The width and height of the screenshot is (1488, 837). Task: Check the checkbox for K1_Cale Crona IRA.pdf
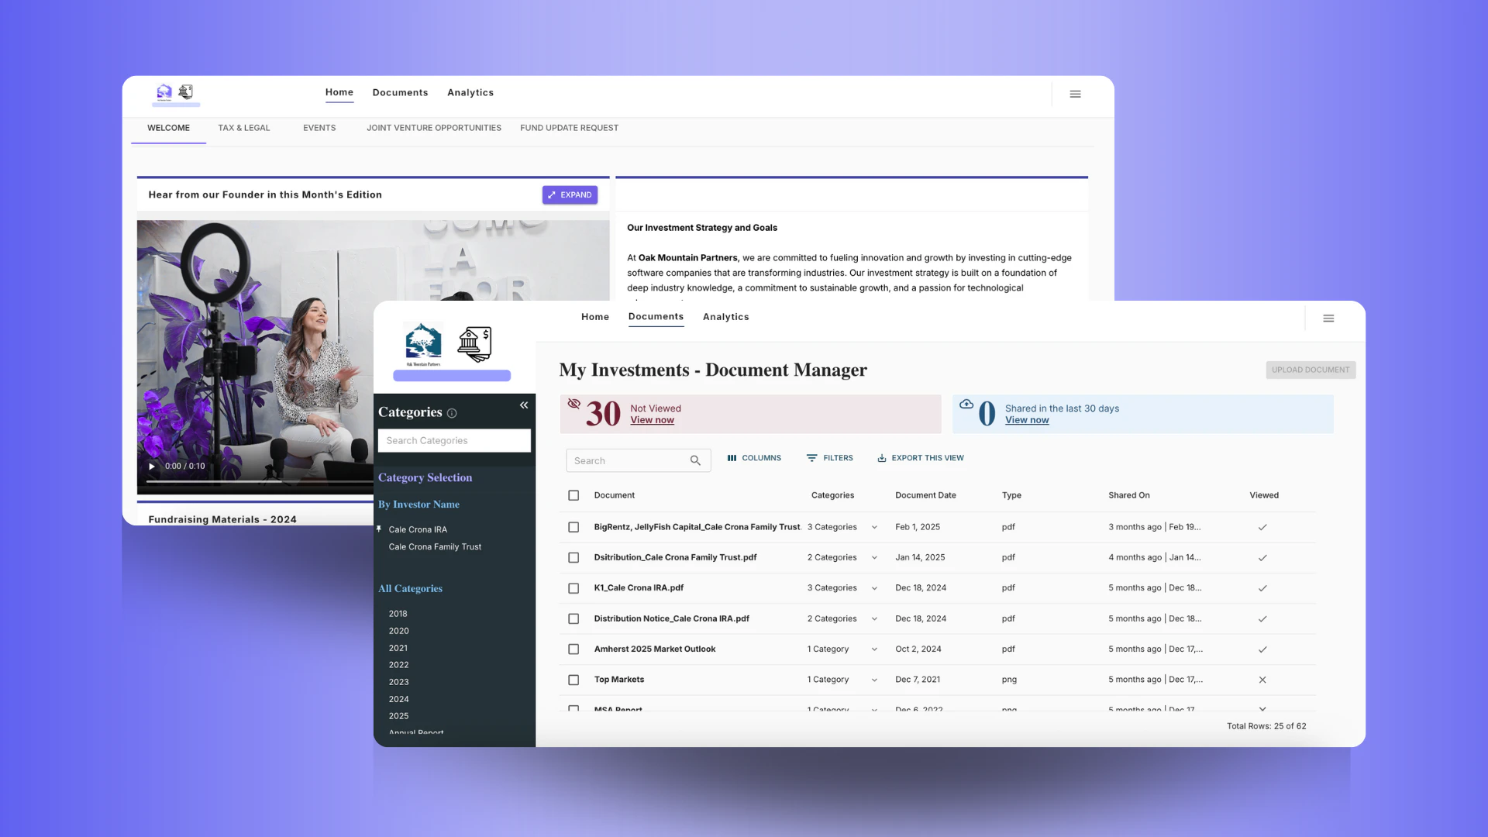(573, 588)
